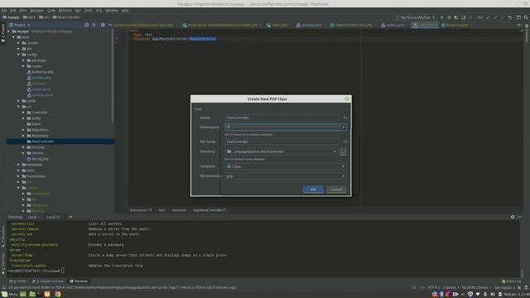Open the Namespace combo box dropdown arrow
The image size is (530, 298).
pos(343,127)
